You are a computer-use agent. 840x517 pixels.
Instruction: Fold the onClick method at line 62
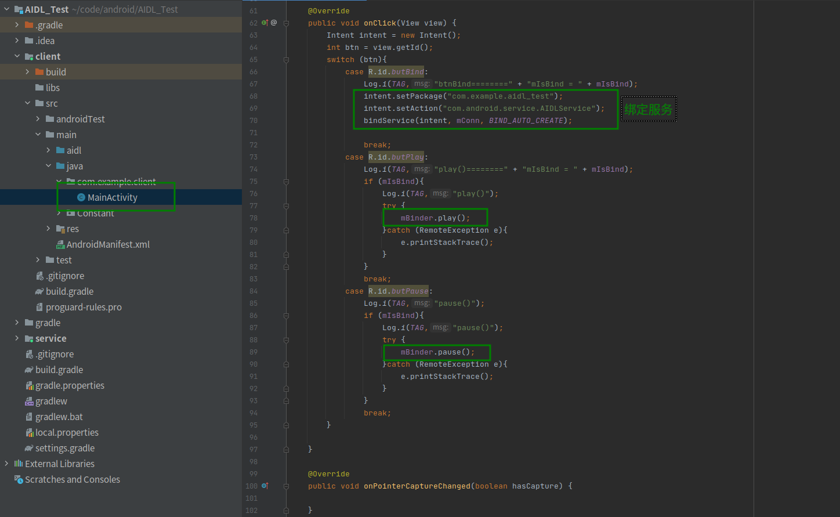(286, 23)
